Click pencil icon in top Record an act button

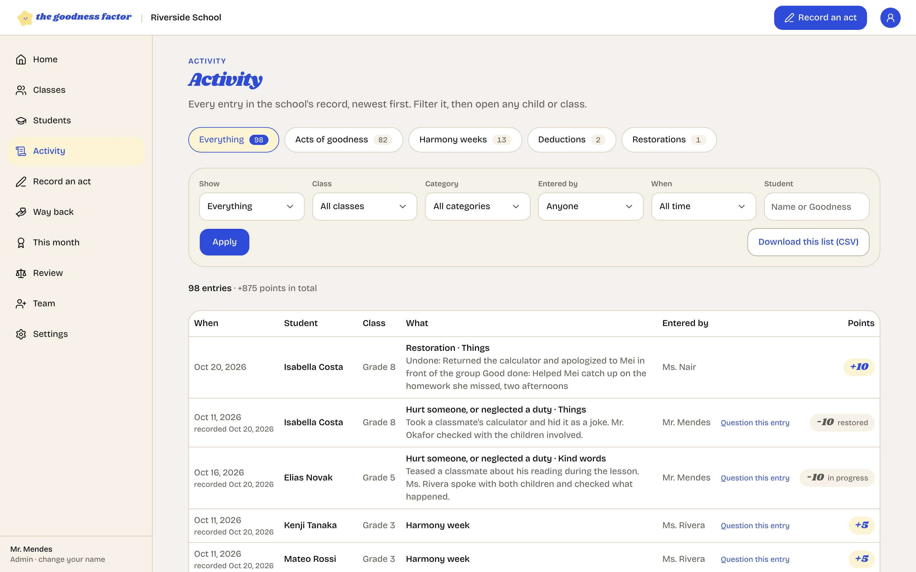pyautogui.click(x=789, y=18)
